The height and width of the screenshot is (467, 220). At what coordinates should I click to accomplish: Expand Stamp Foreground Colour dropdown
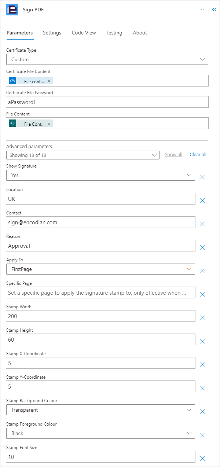[100, 433]
